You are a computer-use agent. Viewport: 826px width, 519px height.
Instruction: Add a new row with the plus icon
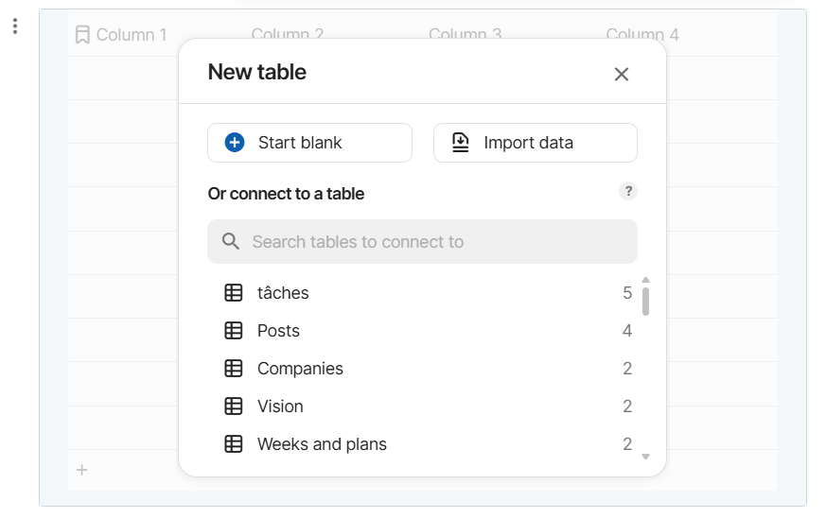point(82,470)
